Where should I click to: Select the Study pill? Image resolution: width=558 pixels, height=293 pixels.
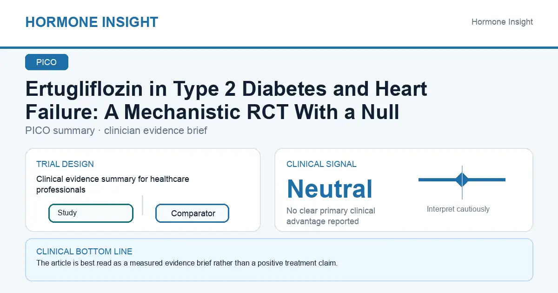91,213
